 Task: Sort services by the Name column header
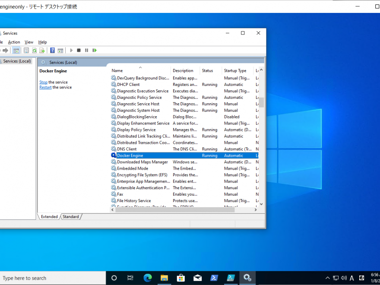coord(141,70)
